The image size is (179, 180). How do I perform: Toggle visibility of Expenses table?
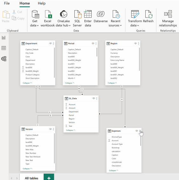pyautogui.click(x=137, y=131)
